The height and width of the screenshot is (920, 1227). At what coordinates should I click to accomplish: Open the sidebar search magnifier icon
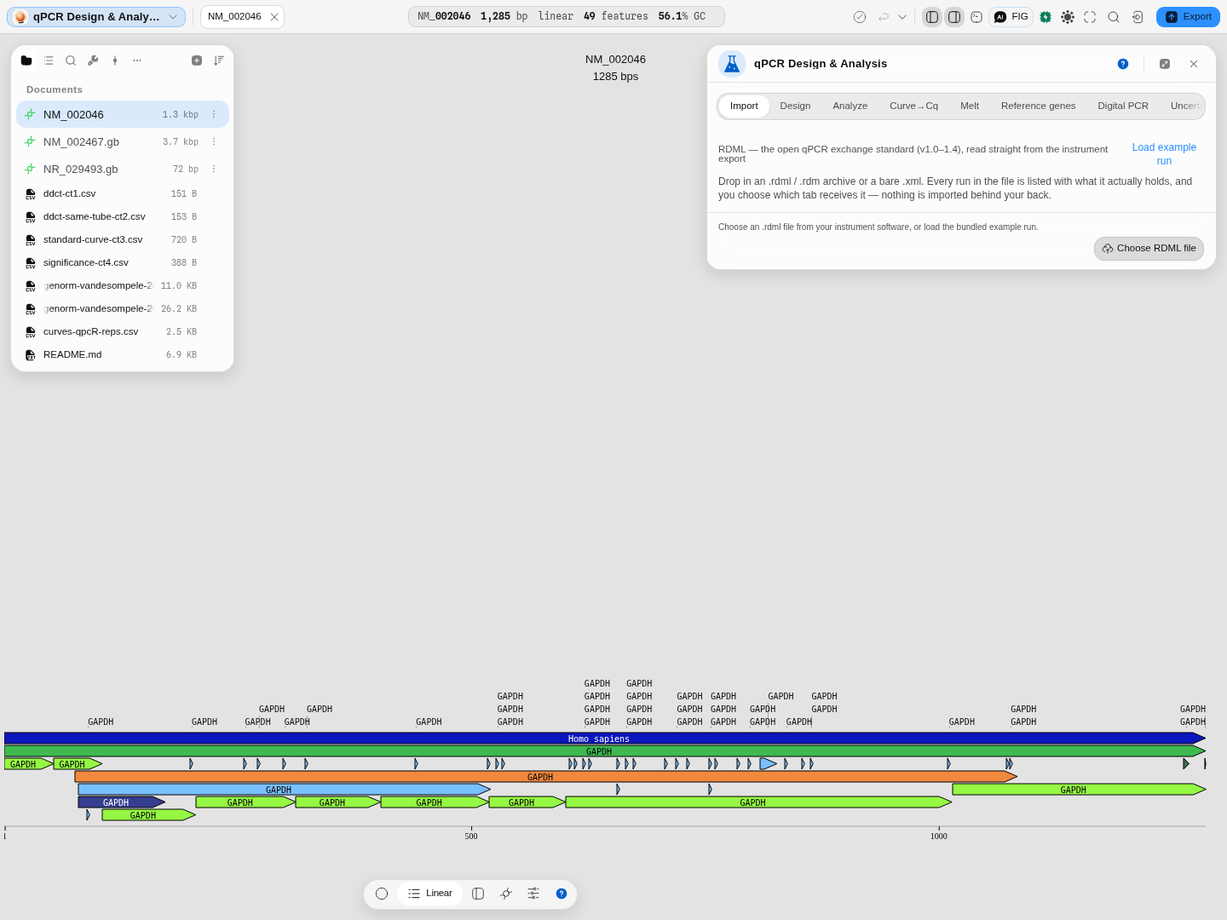[71, 60]
